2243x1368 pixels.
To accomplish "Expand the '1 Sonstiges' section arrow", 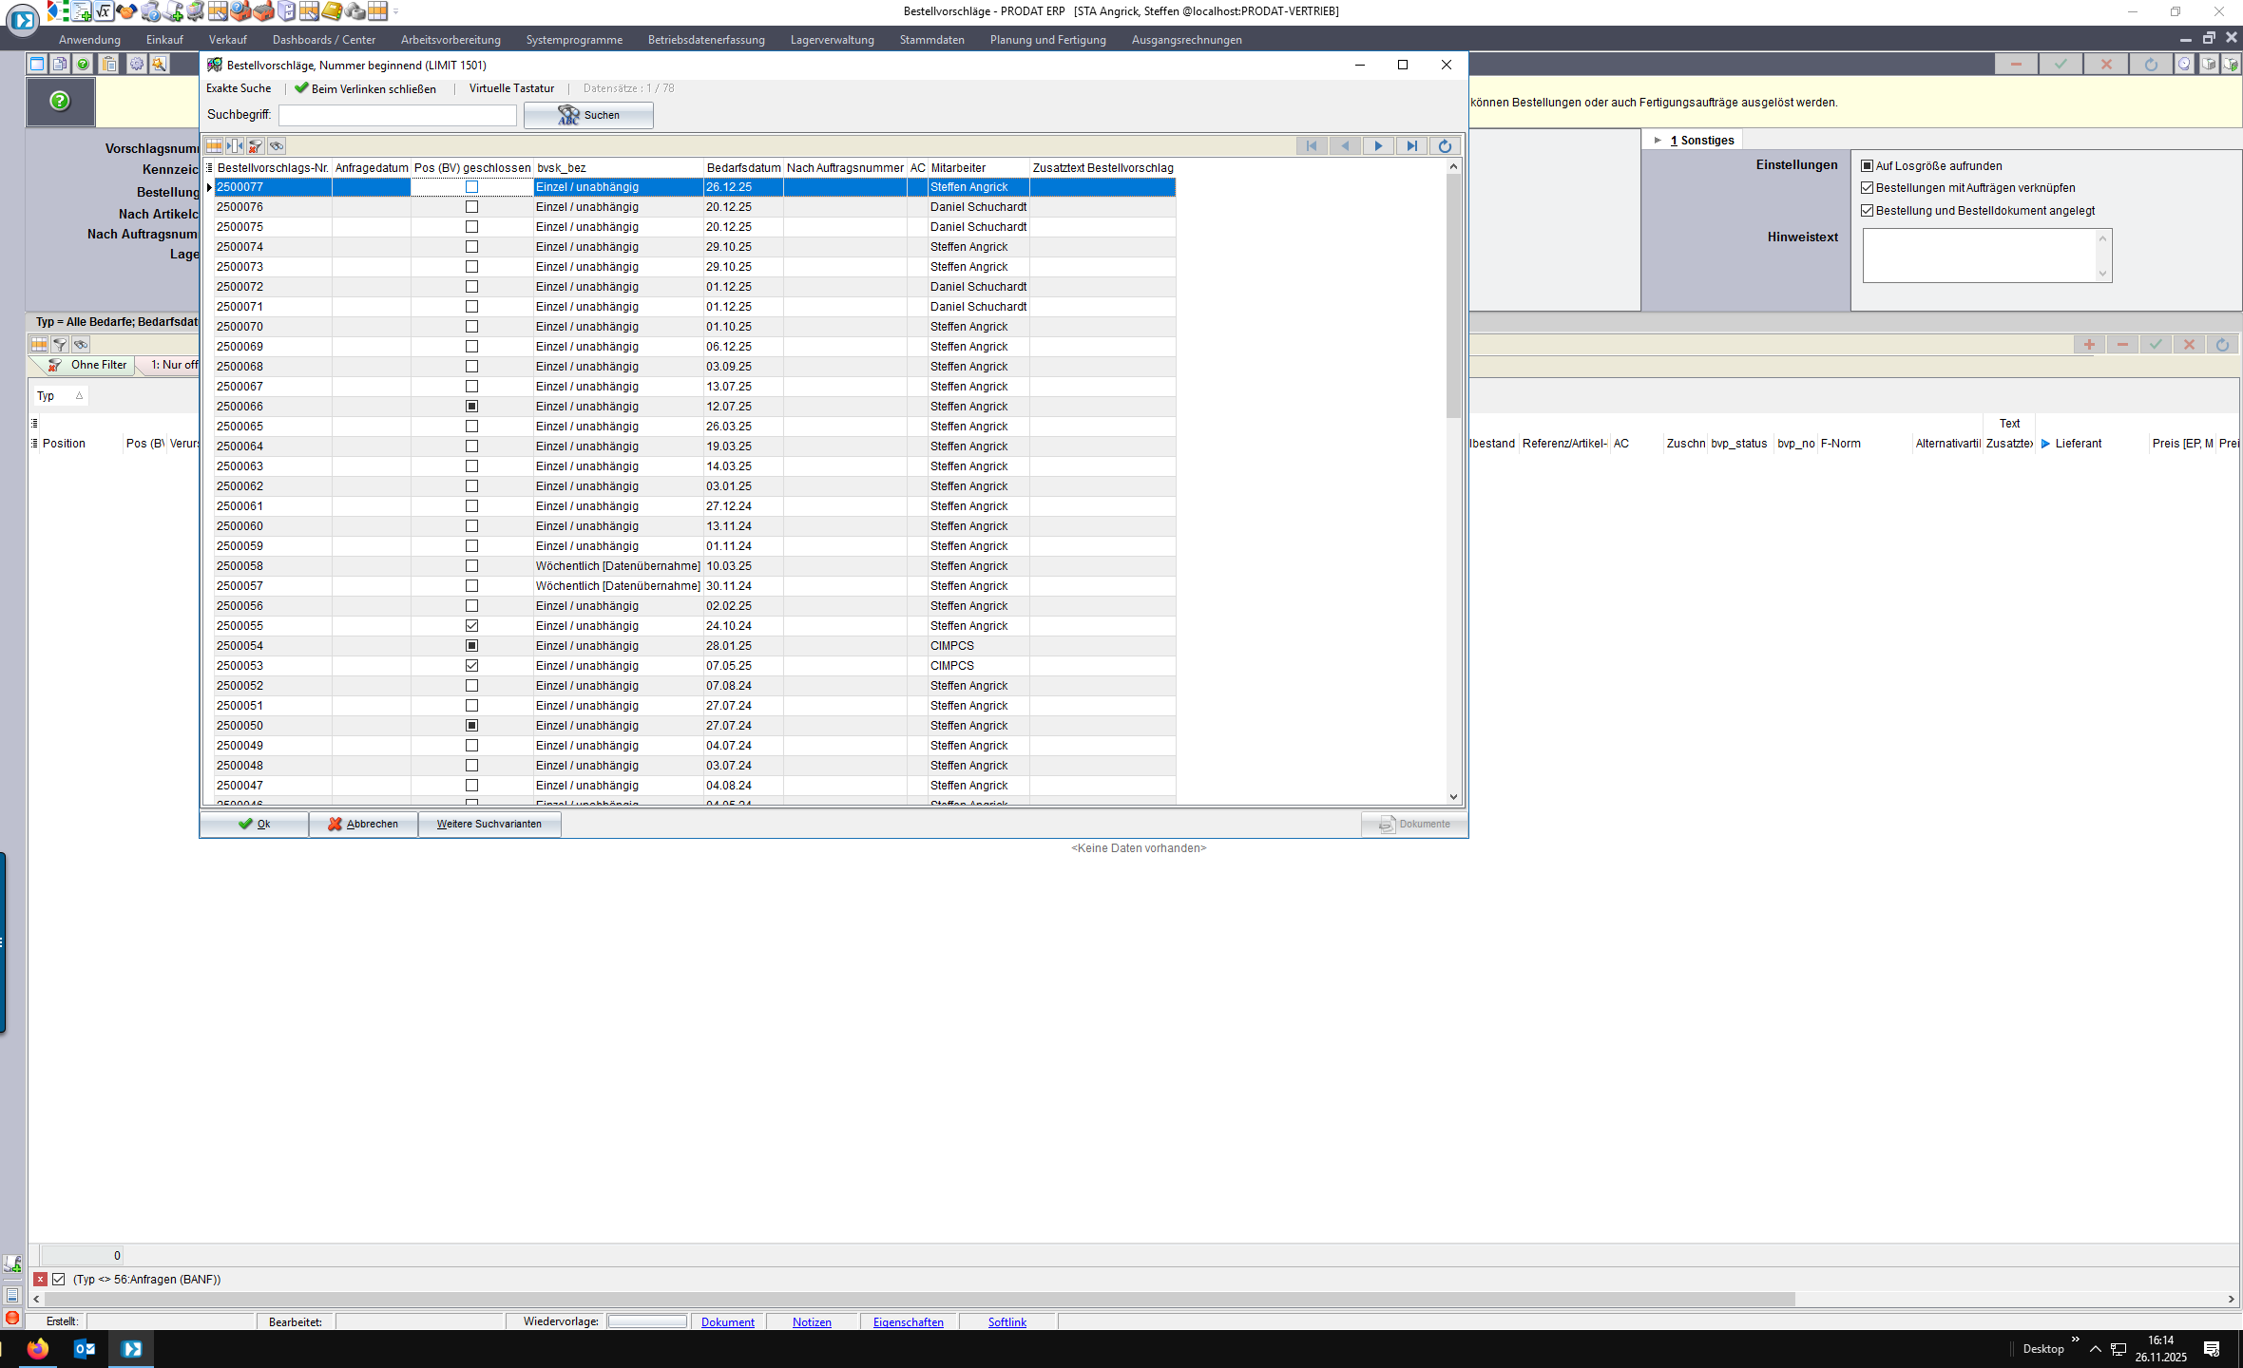I will (x=1658, y=140).
